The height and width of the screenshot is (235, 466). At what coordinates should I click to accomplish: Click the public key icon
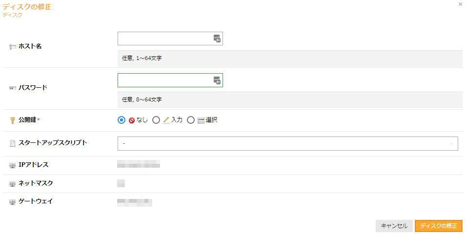pos(13,120)
